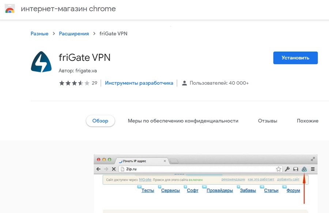
Task: Click the interнет-магазин chrome header title
Action: 68,9
